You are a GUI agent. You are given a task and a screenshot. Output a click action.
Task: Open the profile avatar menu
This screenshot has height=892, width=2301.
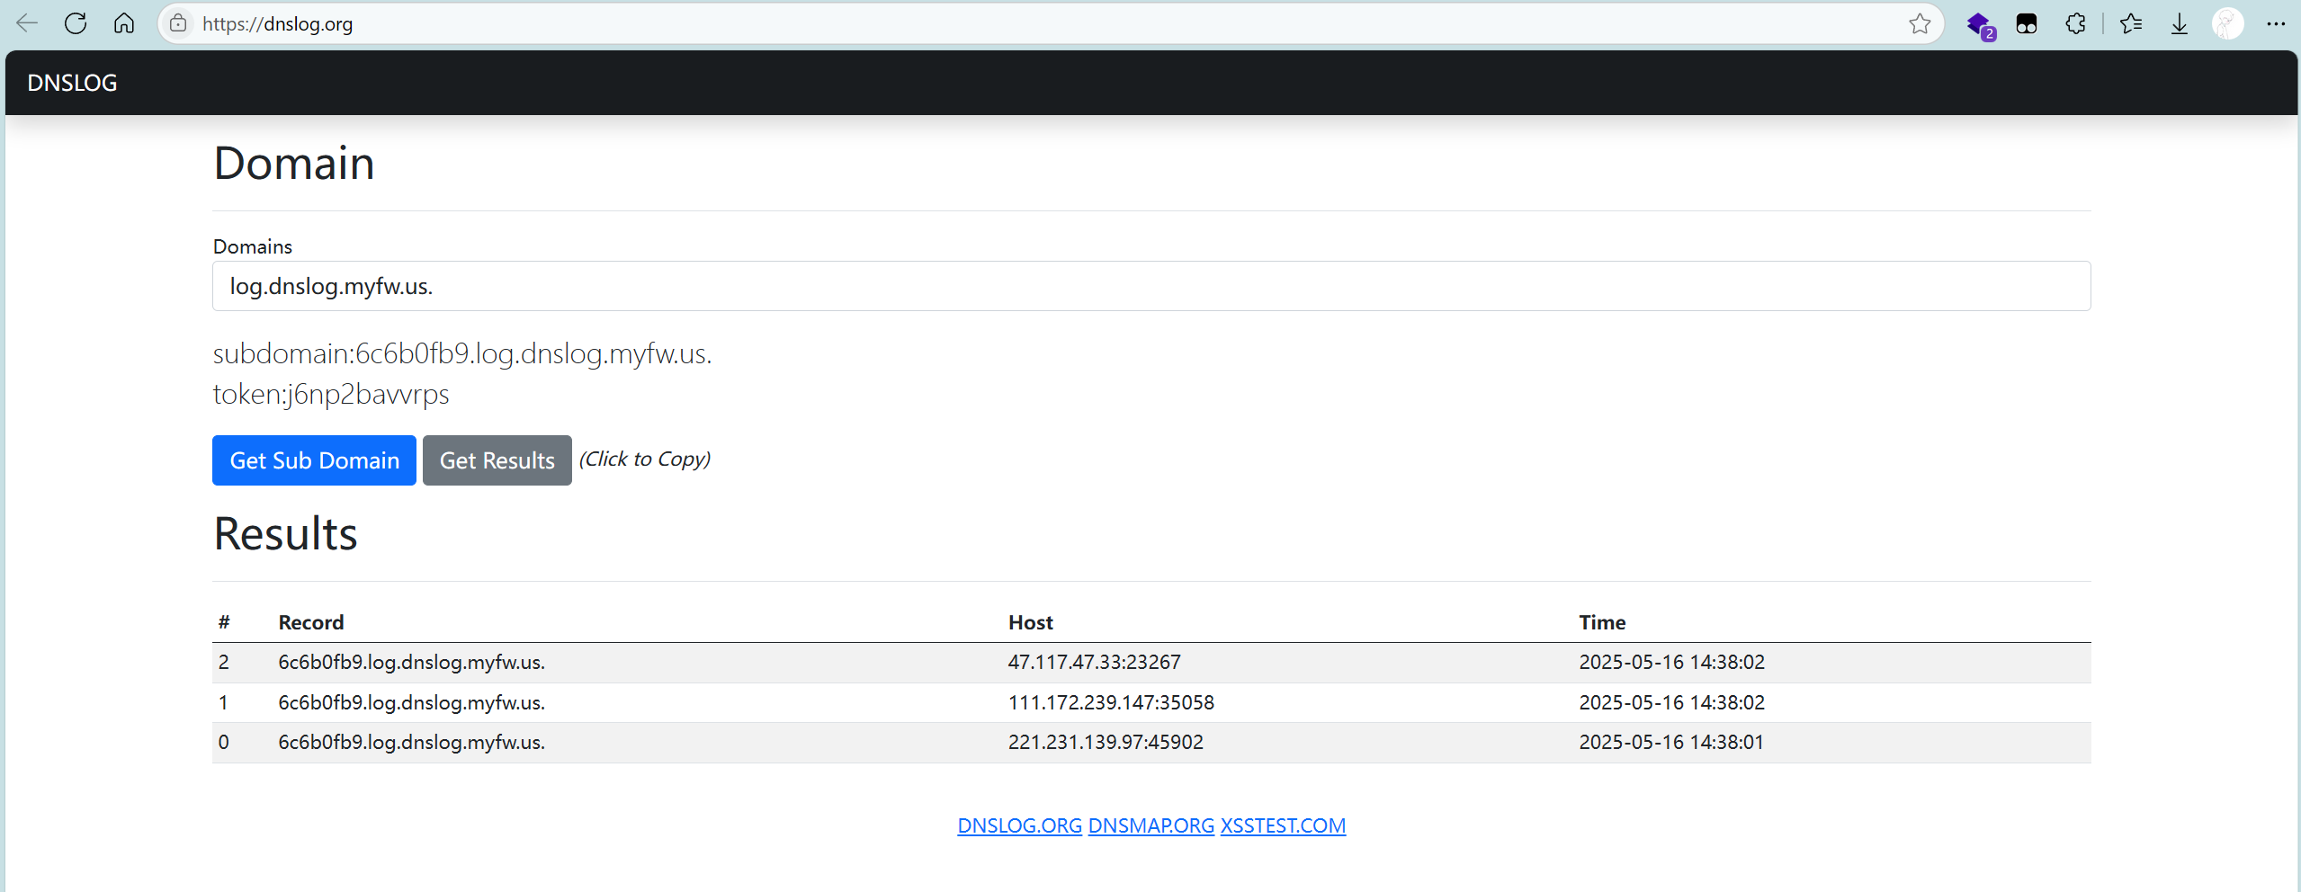coord(2227,23)
